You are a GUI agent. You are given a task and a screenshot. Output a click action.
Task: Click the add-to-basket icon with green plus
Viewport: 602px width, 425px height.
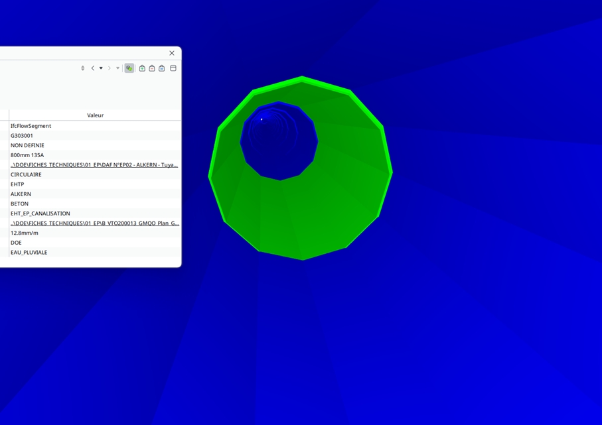pyautogui.click(x=142, y=68)
